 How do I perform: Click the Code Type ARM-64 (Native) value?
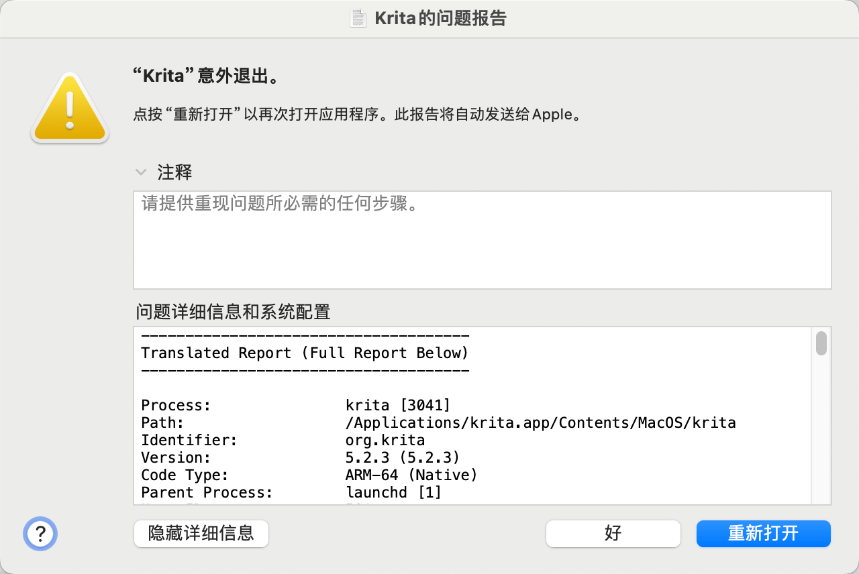click(x=411, y=475)
